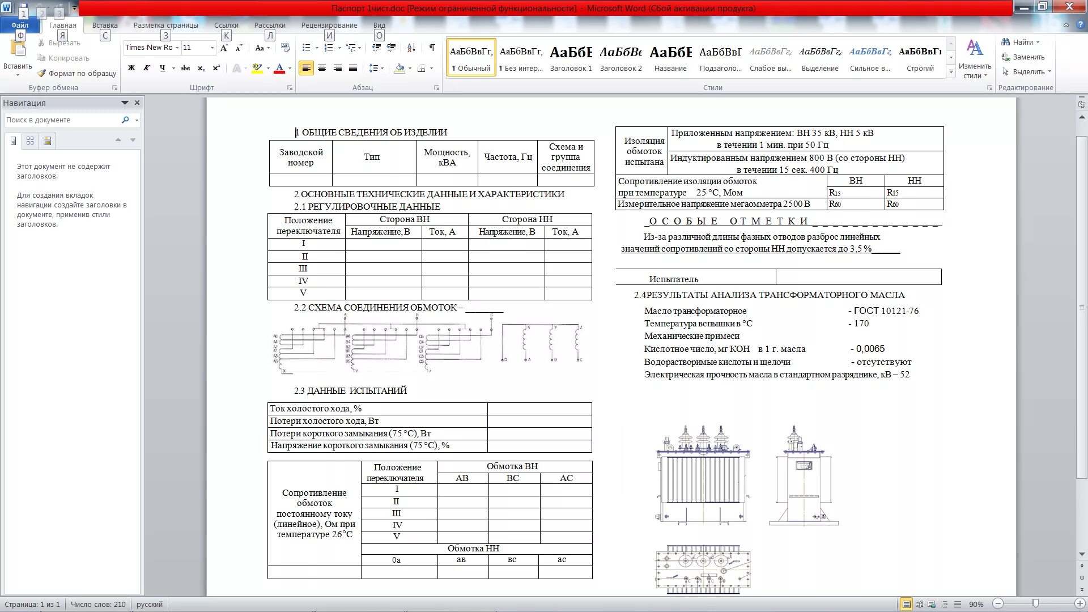1088x612 pixels.
Task: Start a bulleted list
Action: [306, 48]
